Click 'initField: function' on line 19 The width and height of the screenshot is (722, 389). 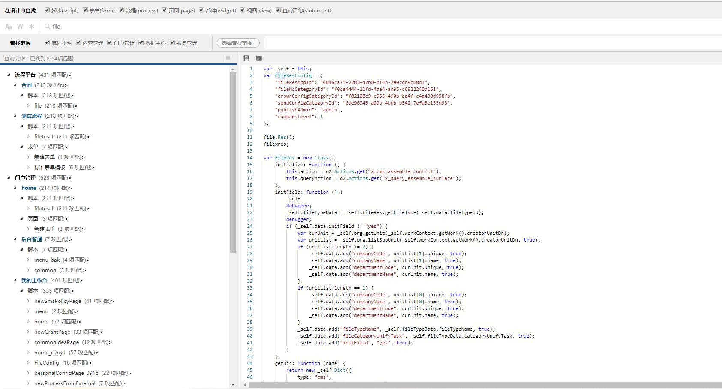point(302,192)
